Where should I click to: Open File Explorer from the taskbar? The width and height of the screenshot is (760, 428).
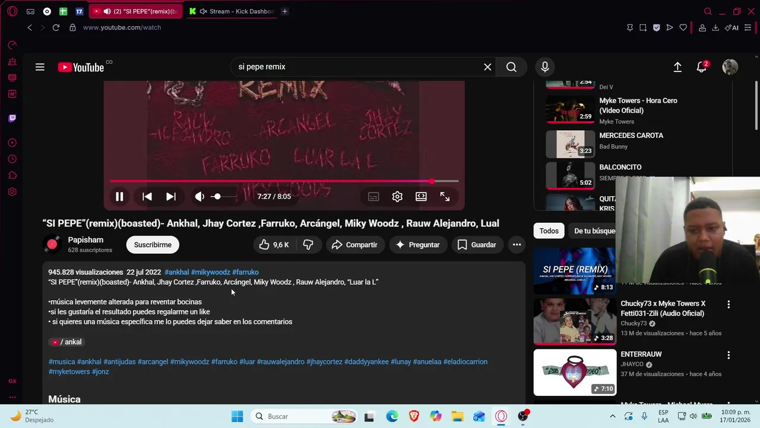[x=457, y=416]
